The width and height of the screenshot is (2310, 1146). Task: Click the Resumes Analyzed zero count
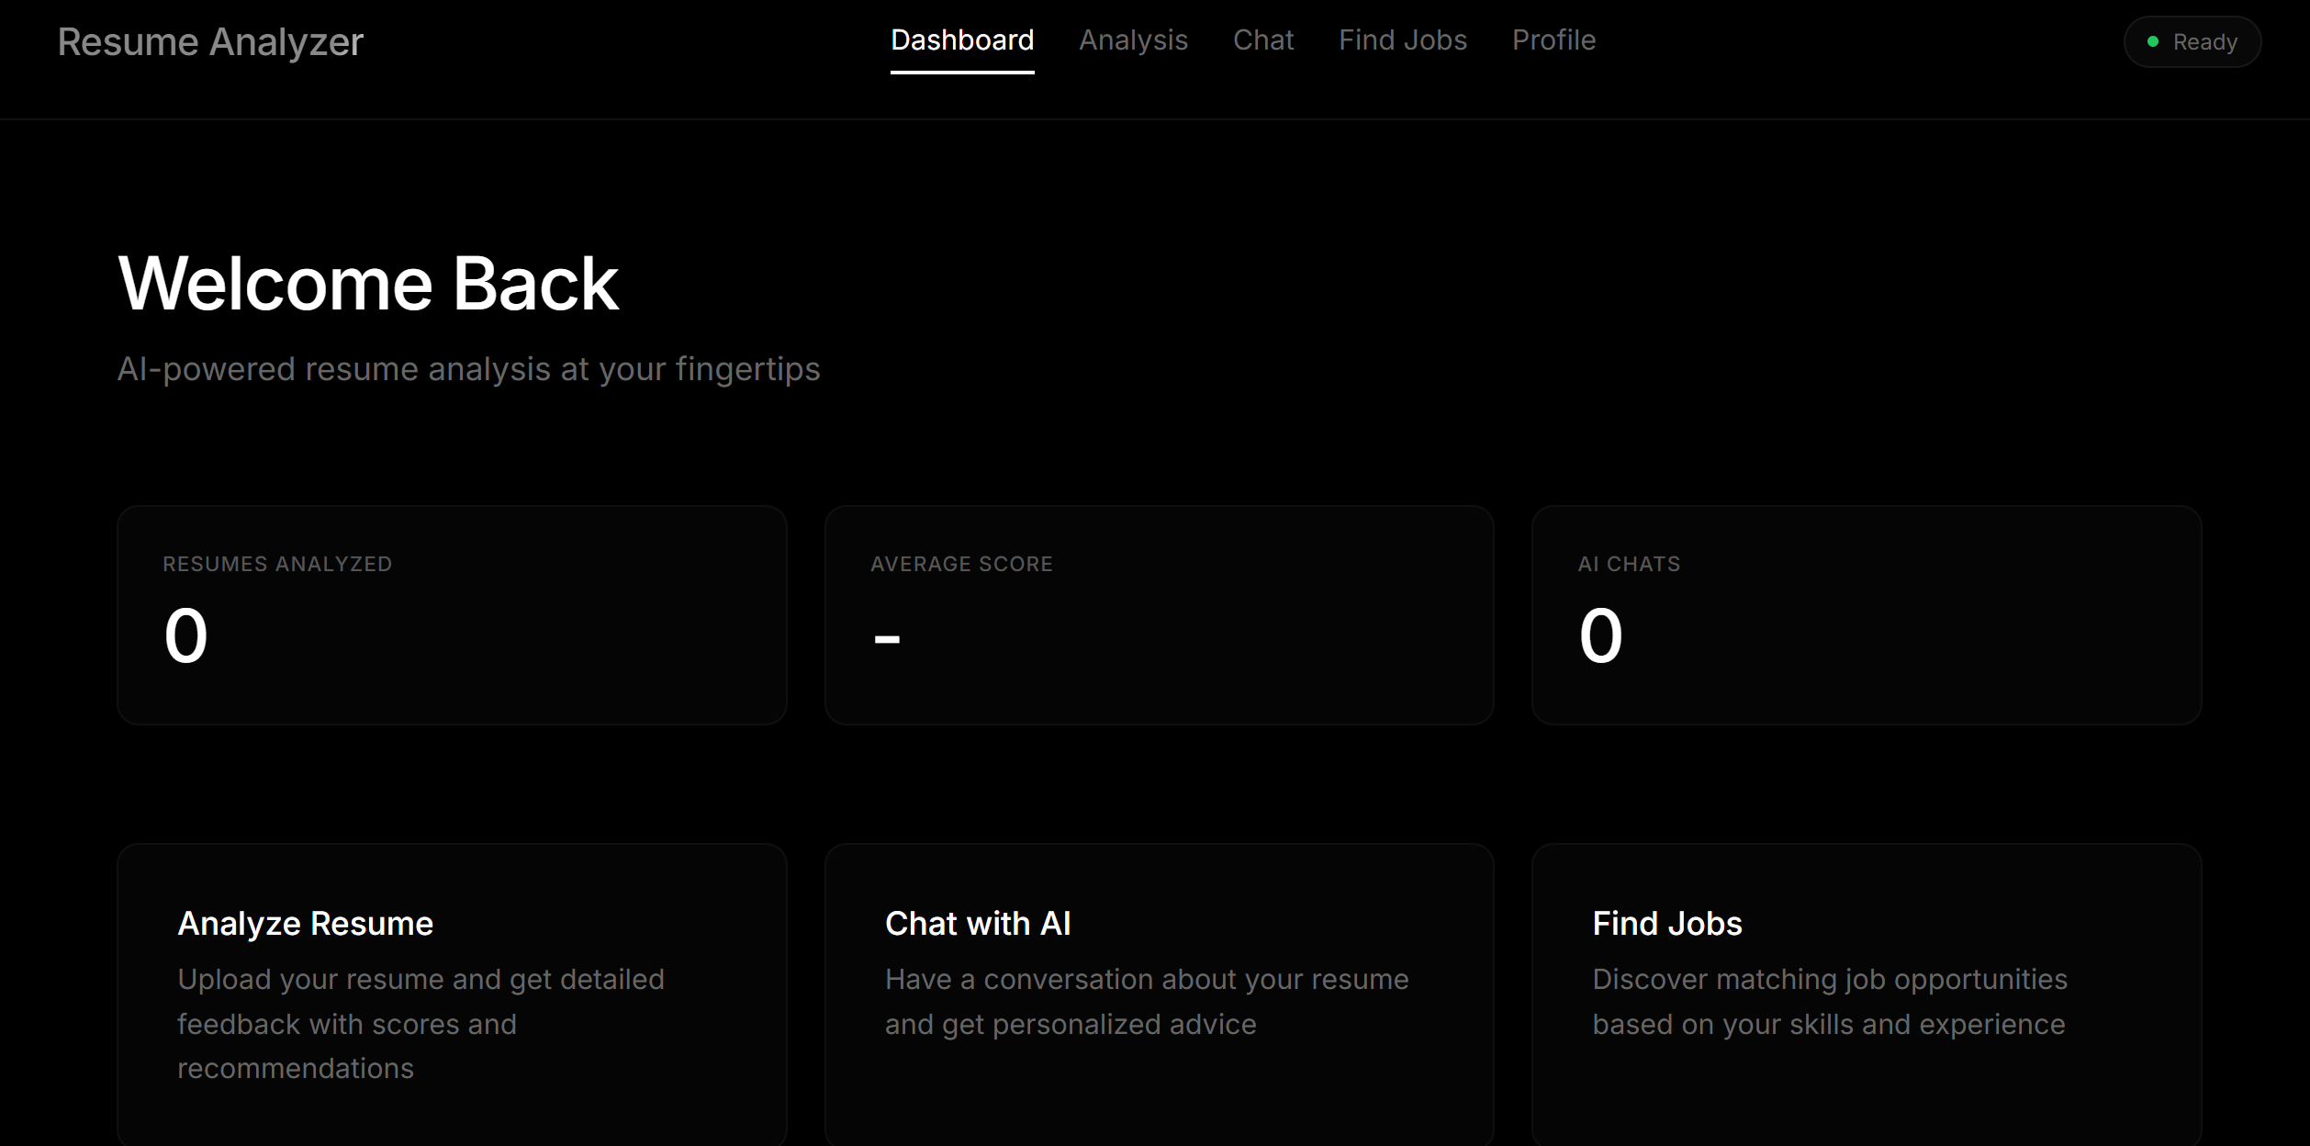(x=186, y=635)
